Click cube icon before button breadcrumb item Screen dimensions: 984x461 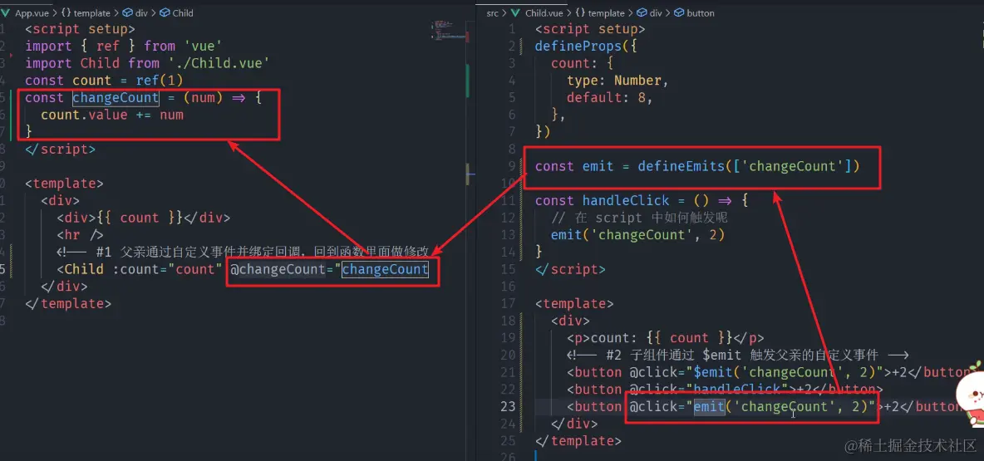[x=678, y=12]
